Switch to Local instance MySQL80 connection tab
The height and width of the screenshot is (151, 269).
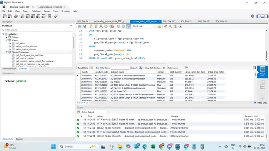coord(50,7)
